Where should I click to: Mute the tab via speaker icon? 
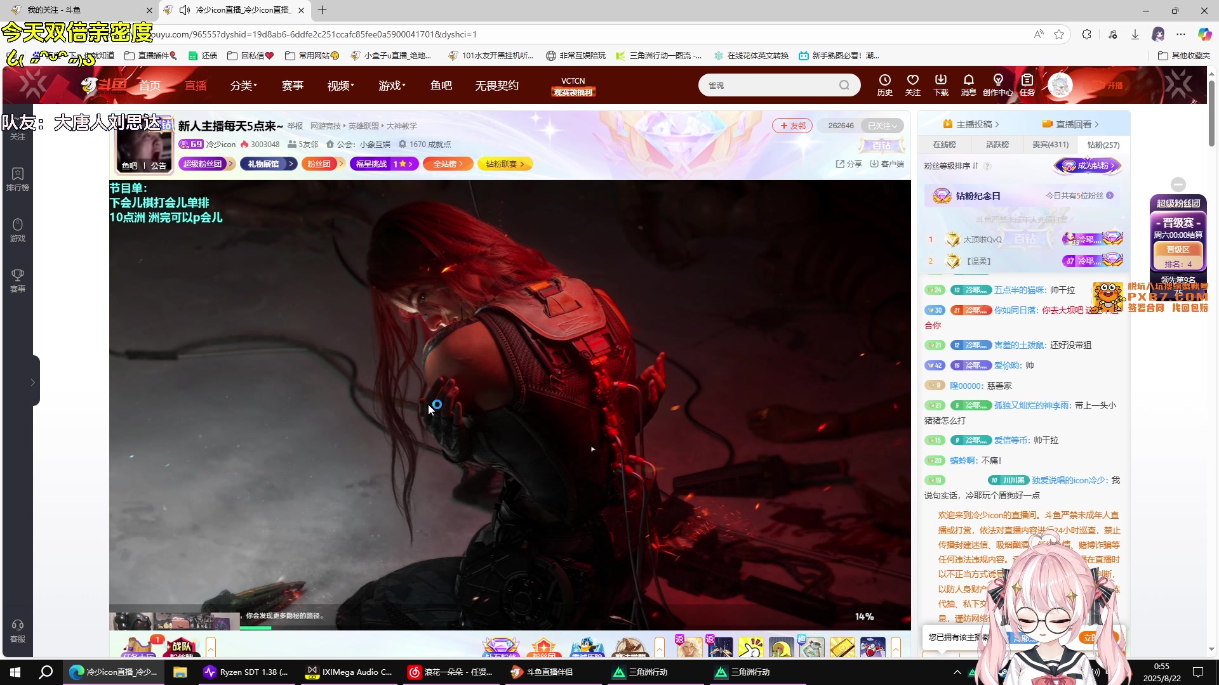185,10
